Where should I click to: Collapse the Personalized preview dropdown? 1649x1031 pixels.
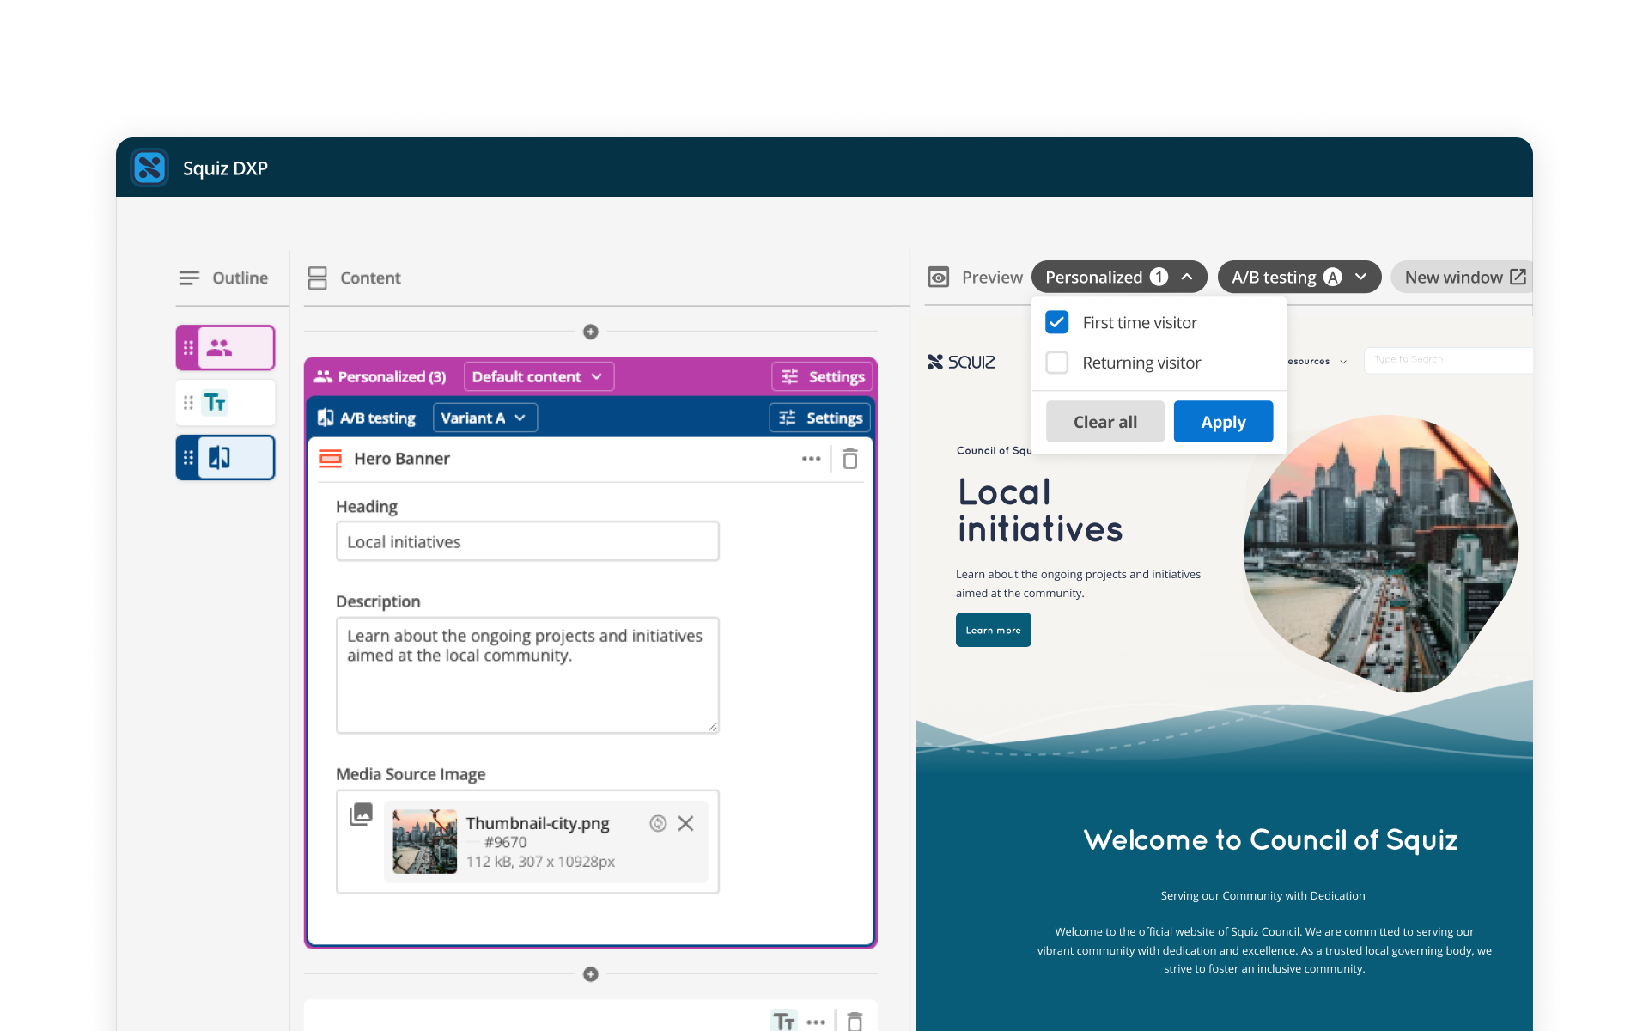coord(1118,277)
